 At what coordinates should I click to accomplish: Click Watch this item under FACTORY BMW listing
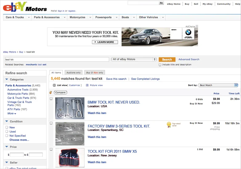(97, 137)
